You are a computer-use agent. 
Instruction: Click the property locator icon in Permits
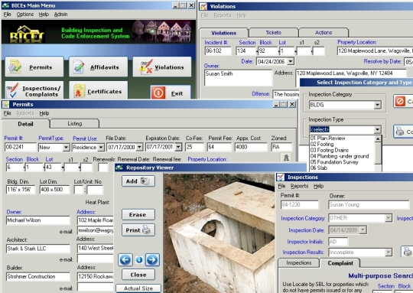click(x=286, y=157)
